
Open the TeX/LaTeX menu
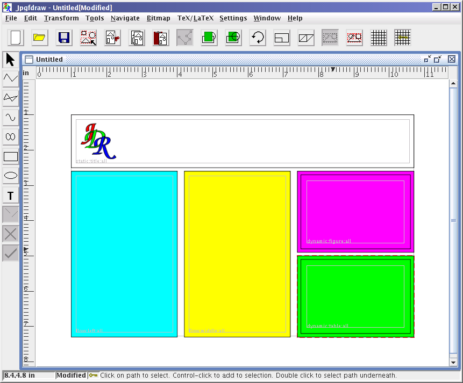coord(195,18)
